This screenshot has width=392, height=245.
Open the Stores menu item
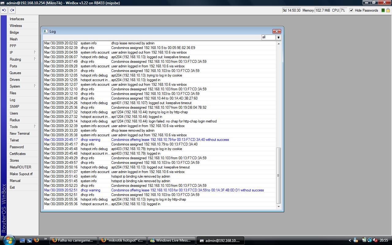(x=23, y=160)
